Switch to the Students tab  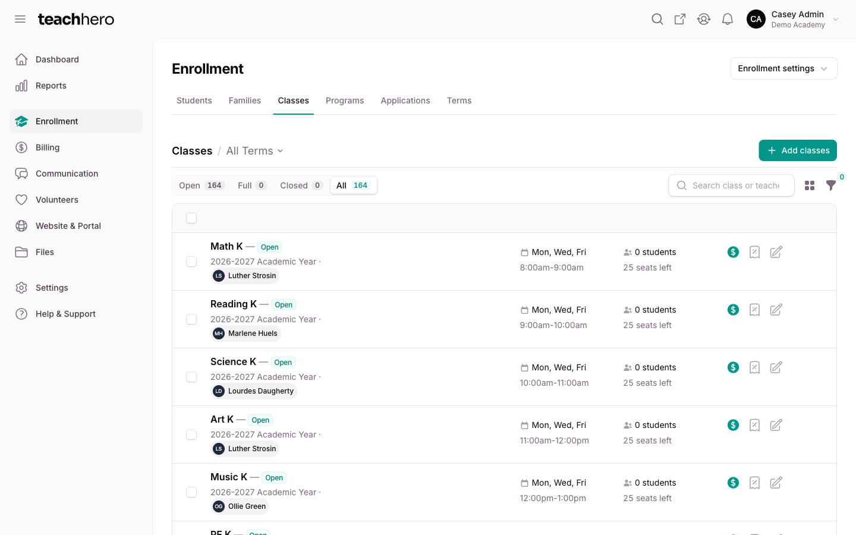coord(194,100)
